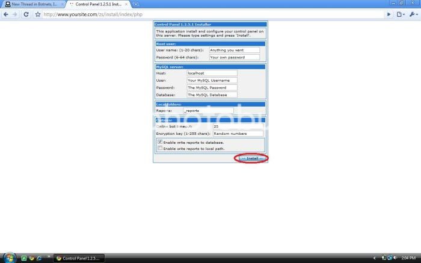Click the MySQL server Host field

pos(212,73)
